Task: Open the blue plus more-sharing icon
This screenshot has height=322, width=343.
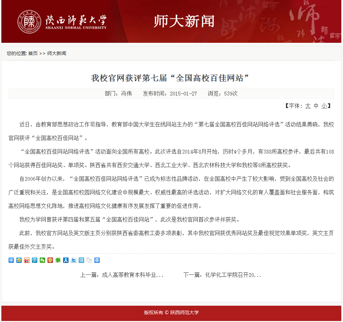Action: (11, 260)
